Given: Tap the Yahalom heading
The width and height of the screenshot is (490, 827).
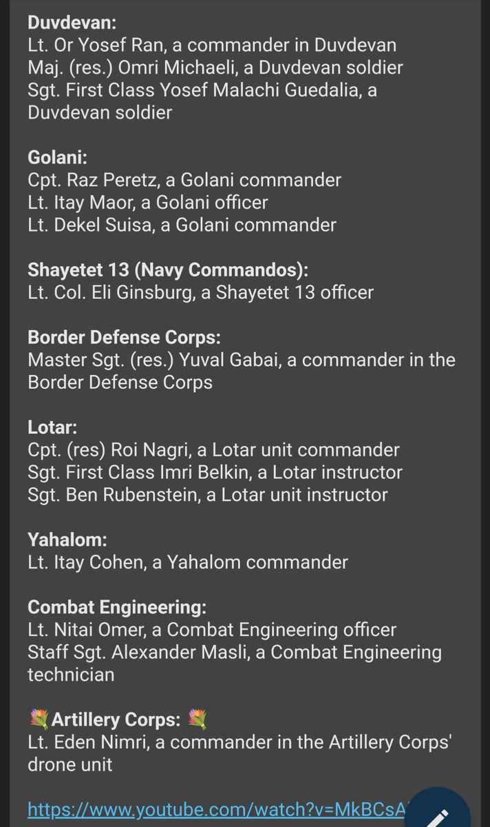Looking at the screenshot, I should [x=67, y=540].
